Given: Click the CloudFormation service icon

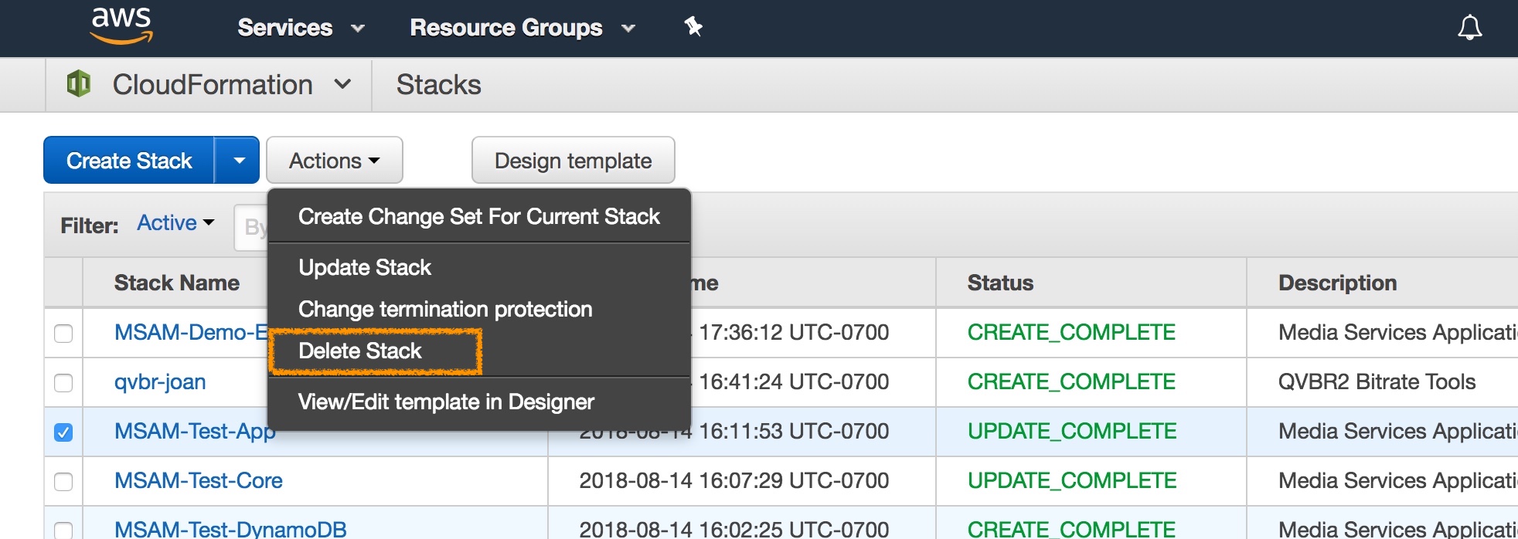Looking at the screenshot, I should pyautogui.click(x=79, y=83).
